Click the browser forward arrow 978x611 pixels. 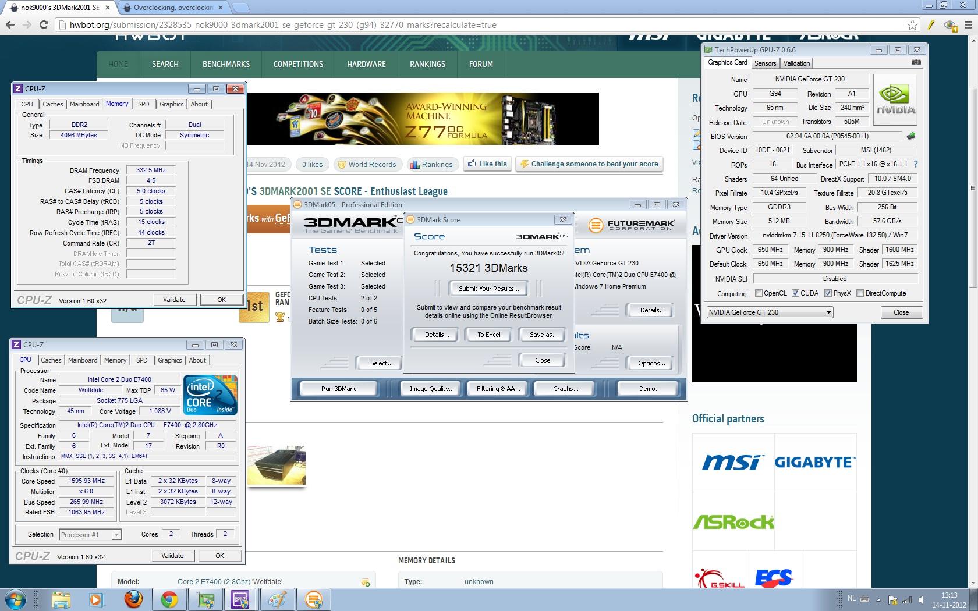click(x=27, y=25)
